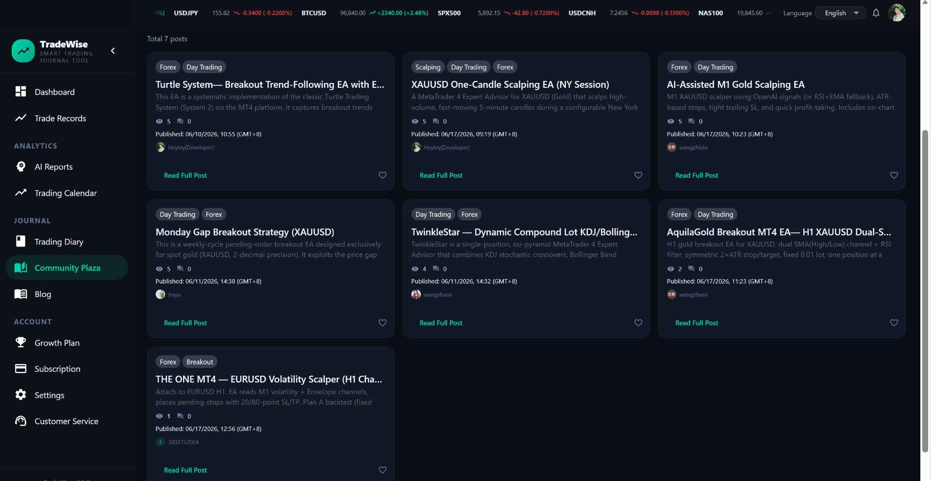Open the user profile avatar menu
Viewport: 932px width, 481px height.
click(897, 13)
